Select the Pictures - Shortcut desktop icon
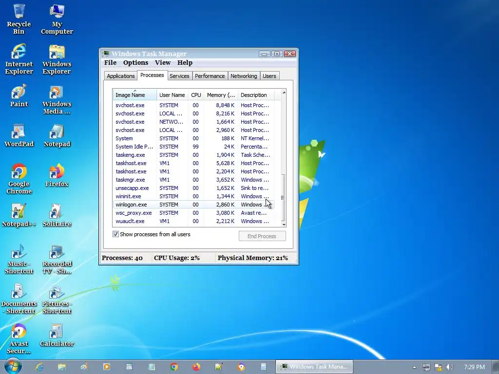This screenshot has height=374, width=499. coord(57,299)
